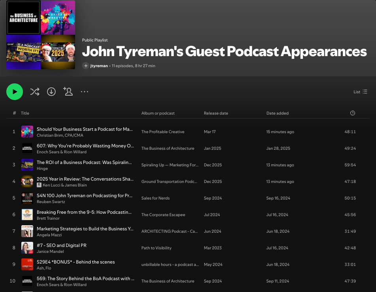Open the playlist cover collage image
The width and height of the screenshot is (376, 292).
coord(41,35)
